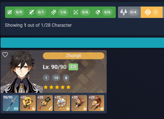Open the +20 plume artifact slot
This screenshot has height=119, width=164.
[45, 103]
